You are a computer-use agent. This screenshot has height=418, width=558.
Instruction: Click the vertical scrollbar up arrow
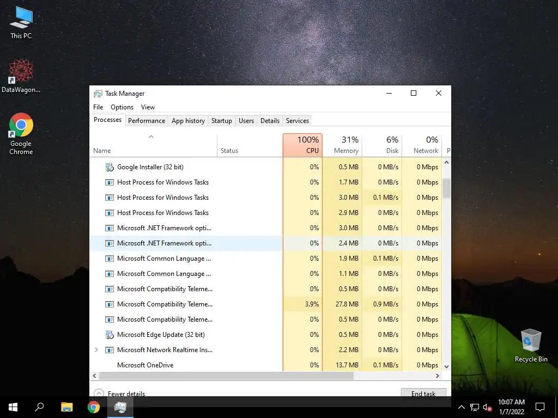(x=447, y=162)
